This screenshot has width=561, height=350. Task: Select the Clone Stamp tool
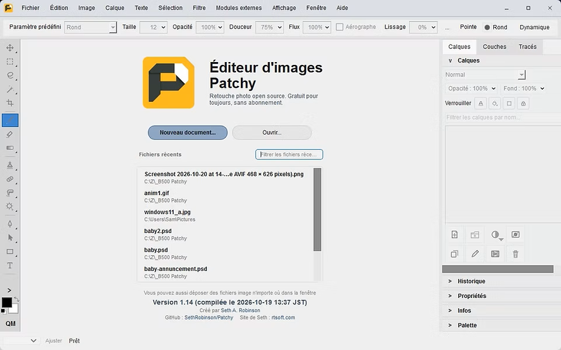click(10, 165)
